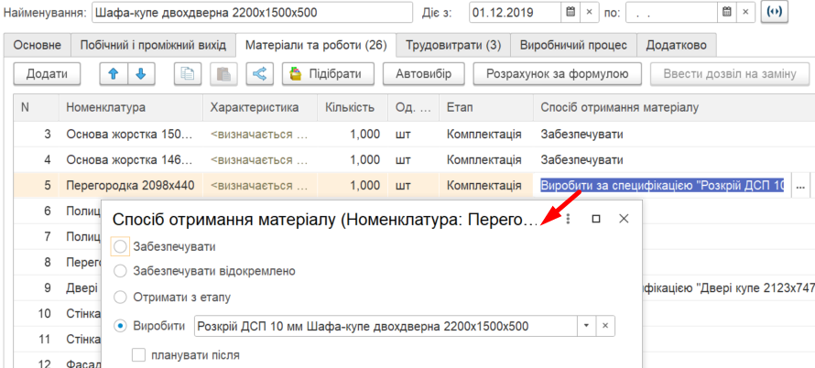The height and width of the screenshot is (368, 815).
Task: Select 'Забезпечувати відокремлено' radio option
Action: pyautogui.click(x=121, y=271)
